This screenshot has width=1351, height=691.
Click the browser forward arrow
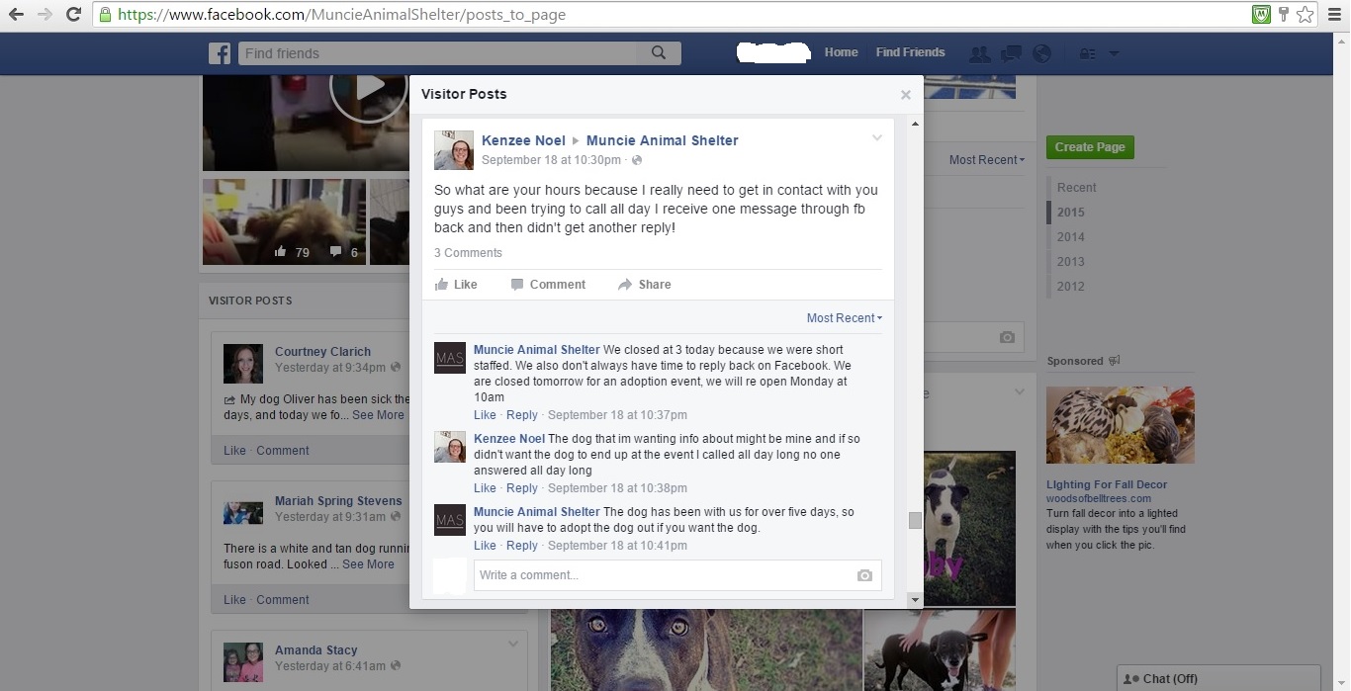click(44, 15)
